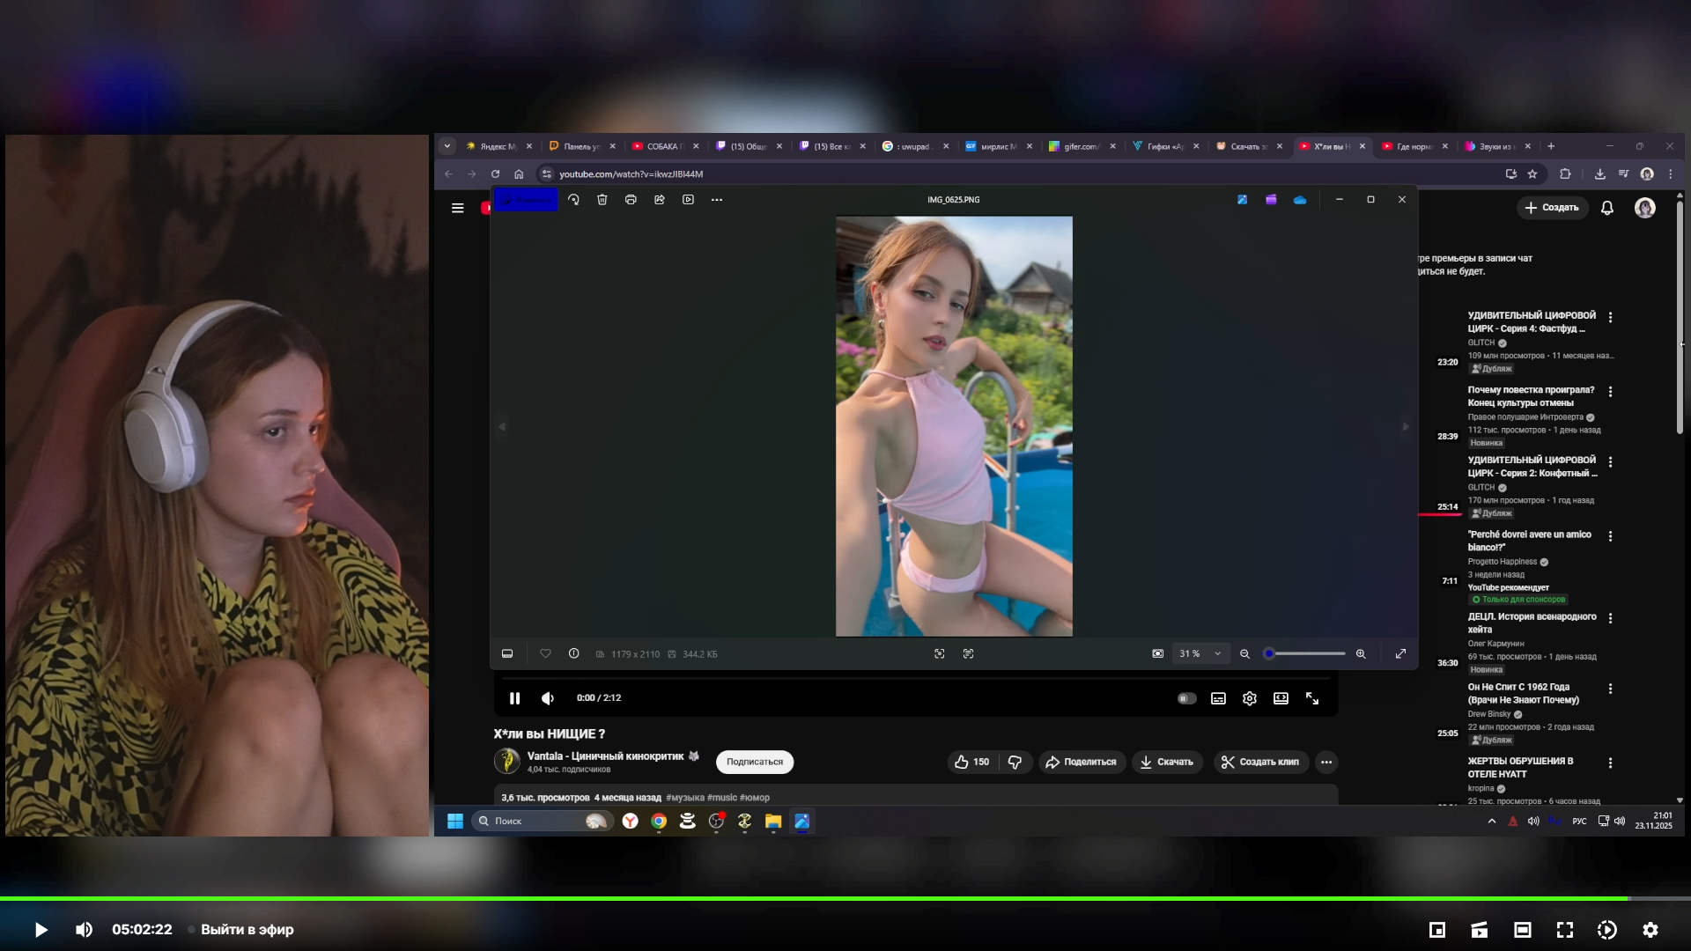The height and width of the screenshot is (951, 1691).
Task: Toggle YouTube autoplay switch
Action: click(1186, 698)
